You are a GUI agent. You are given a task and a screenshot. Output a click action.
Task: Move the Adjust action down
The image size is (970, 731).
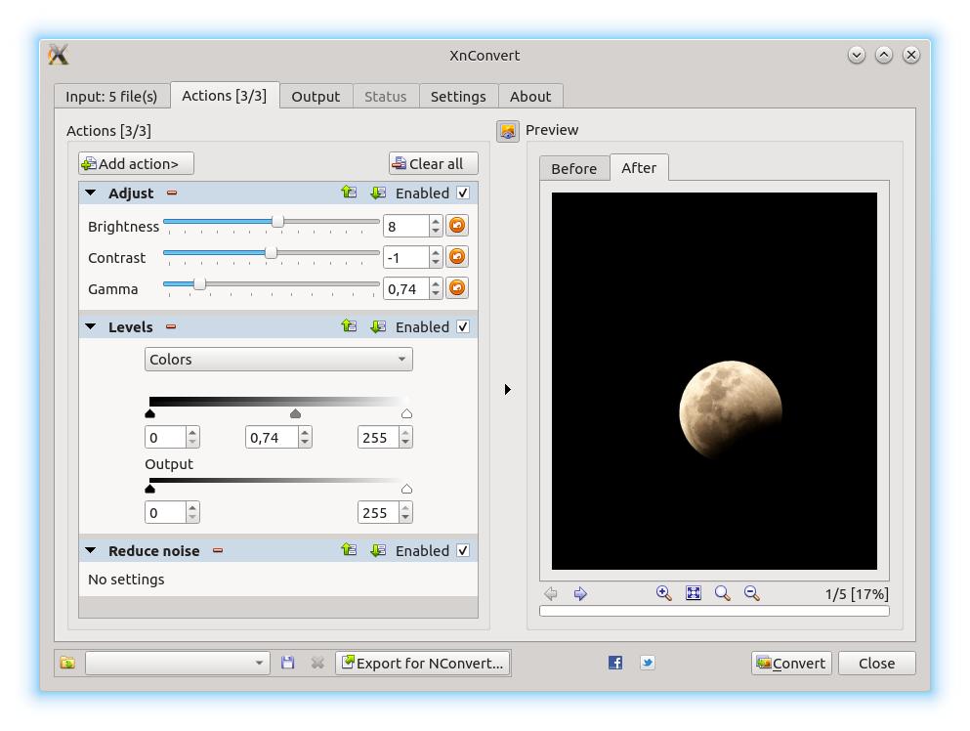(x=378, y=193)
